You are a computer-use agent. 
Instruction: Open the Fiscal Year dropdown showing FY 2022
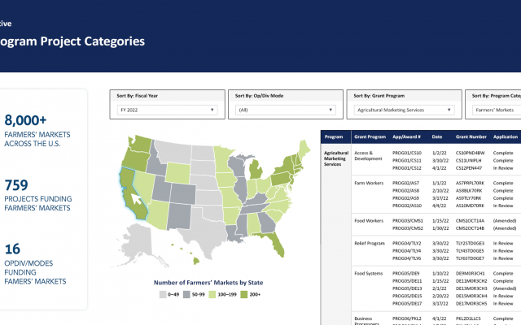pyautogui.click(x=164, y=109)
